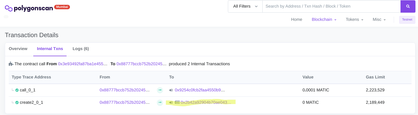Open the All Filters dropdown
This screenshot has height=115, width=418.
point(245,6)
